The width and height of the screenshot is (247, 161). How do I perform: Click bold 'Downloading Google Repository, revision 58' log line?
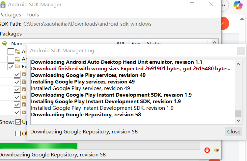point(86,115)
